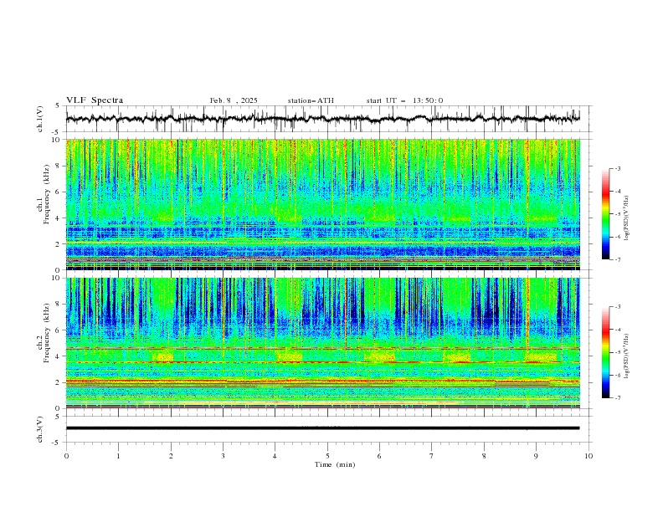Click the "-3" label on lower color bar
This screenshot has height=512, width=663.
(617, 307)
